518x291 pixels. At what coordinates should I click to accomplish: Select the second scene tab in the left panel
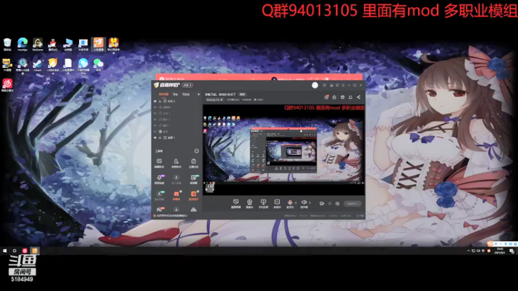tap(175, 94)
